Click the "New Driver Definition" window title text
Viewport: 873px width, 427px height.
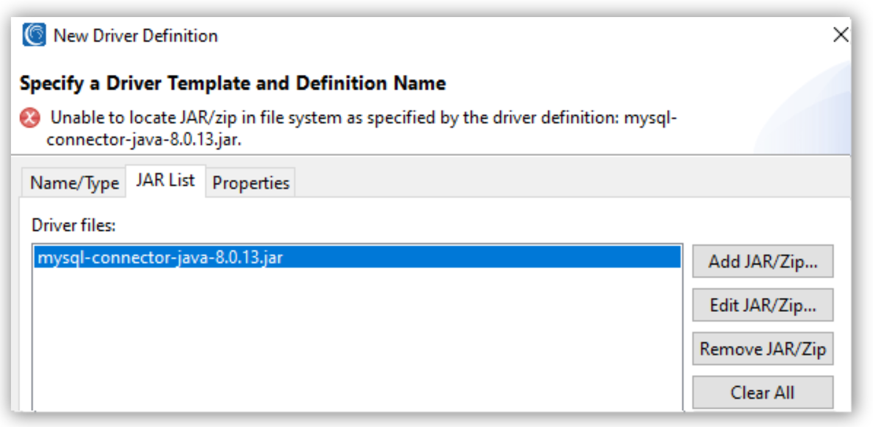pyautogui.click(x=135, y=36)
